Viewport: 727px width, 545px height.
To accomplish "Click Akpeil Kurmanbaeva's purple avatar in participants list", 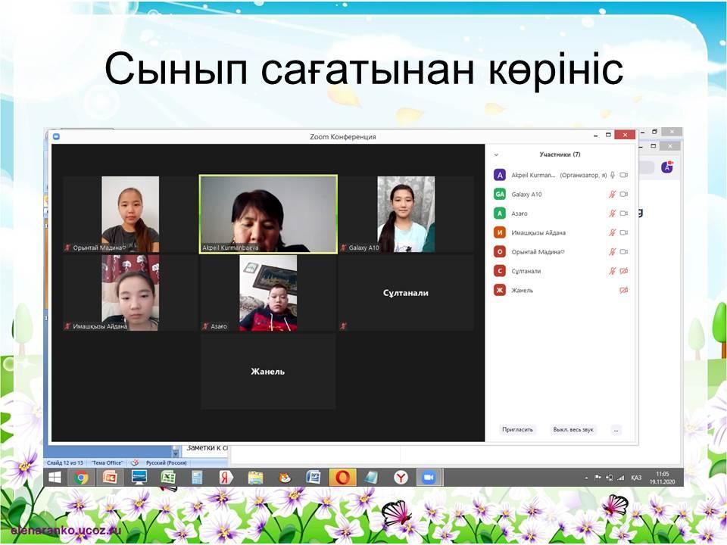I will coord(499,175).
